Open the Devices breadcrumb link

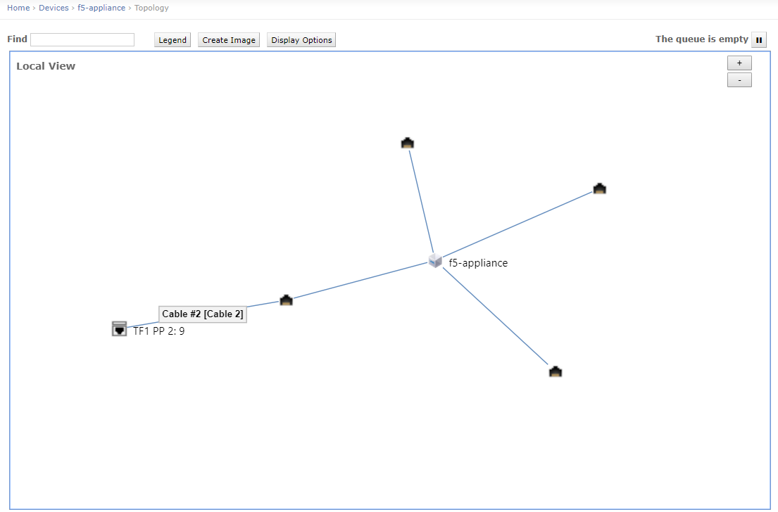(54, 8)
